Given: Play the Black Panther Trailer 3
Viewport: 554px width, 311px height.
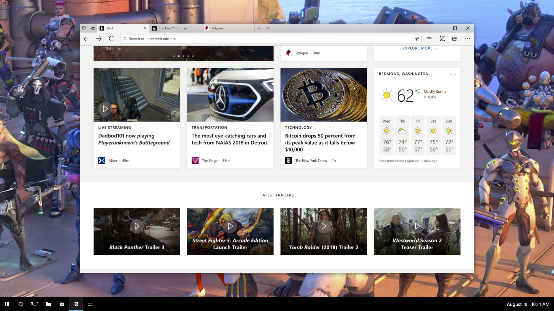Looking at the screenshot, I should tap(137, 226).
